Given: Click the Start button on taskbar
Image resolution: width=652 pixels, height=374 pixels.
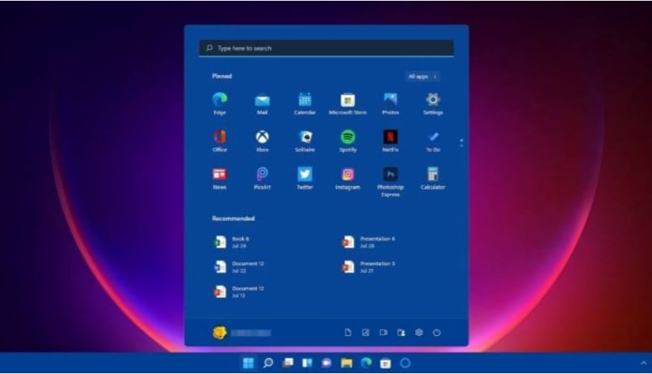Looking at the screenshot, I should 248,363.
